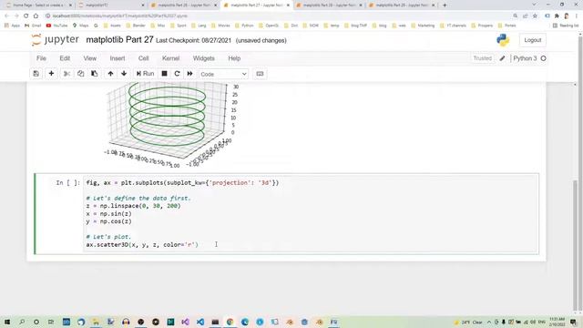Viewport: 583px width, 328px height.
Task: Open the View menu
Action: pos(90,58)
